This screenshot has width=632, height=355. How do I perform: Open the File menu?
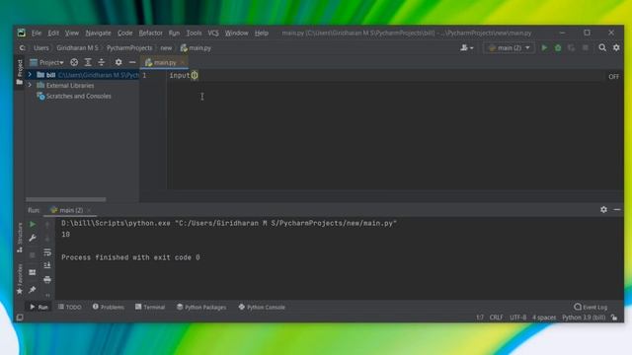pos(37,33)
